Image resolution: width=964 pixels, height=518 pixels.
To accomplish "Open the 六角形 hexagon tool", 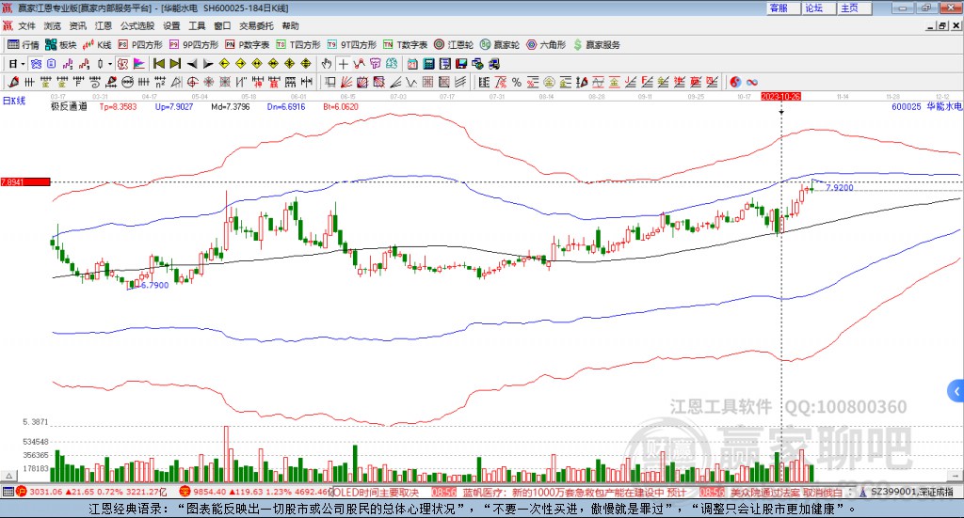I will click(546, 45).
